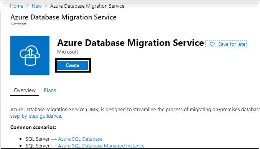Open the Azure SQL Database link

(80, 139)
